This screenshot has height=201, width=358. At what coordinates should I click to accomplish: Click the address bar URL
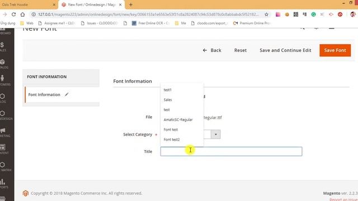[148, 15]
